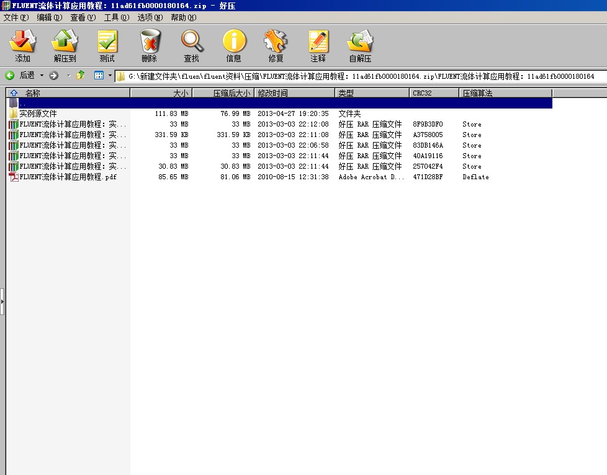Click the 解压到 (Extract to) icon
Screen dimensions: 607x475
[x=65, y=46]
